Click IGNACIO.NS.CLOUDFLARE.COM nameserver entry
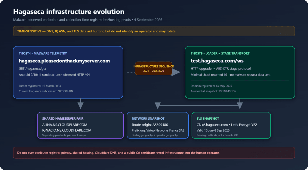The width and height of the screenshot is (308, 170). tap(67, 130)
